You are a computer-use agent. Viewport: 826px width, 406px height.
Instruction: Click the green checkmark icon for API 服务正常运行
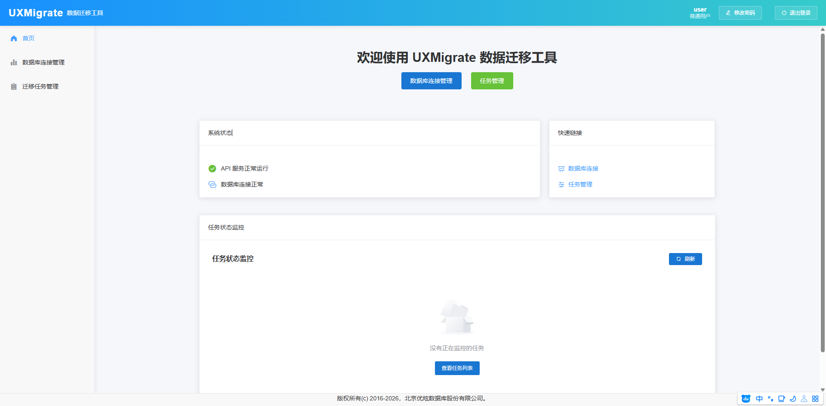coord(212,169)
